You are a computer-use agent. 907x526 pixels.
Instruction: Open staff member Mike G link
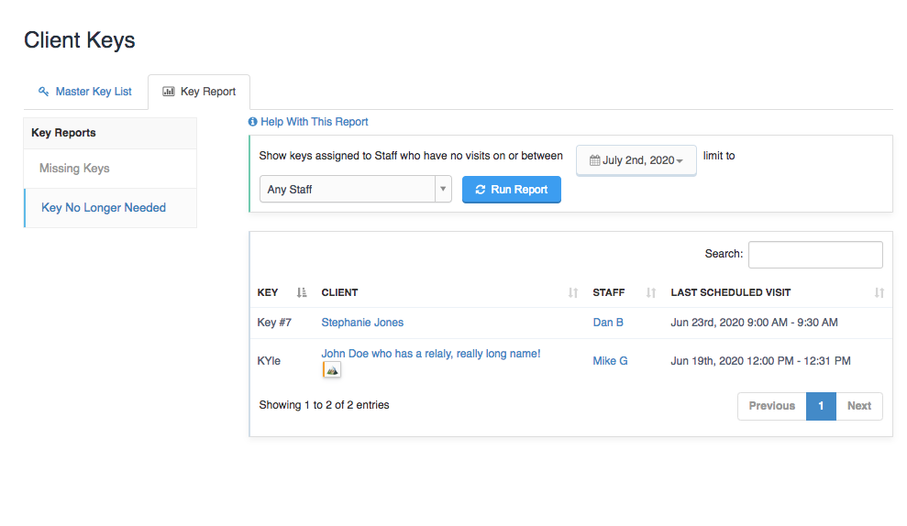610,361
